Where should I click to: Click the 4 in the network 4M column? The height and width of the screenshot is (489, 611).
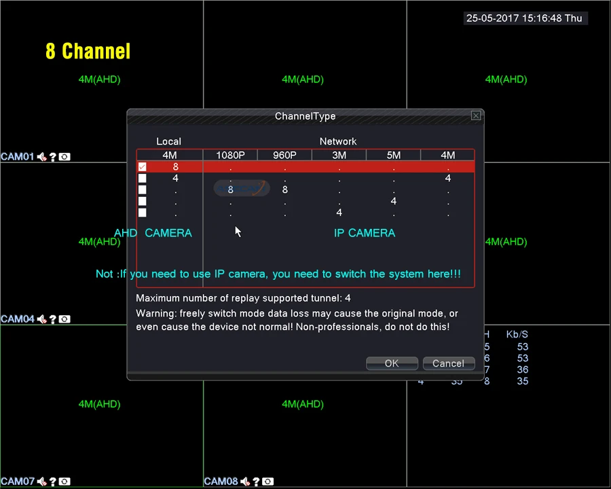448,178
